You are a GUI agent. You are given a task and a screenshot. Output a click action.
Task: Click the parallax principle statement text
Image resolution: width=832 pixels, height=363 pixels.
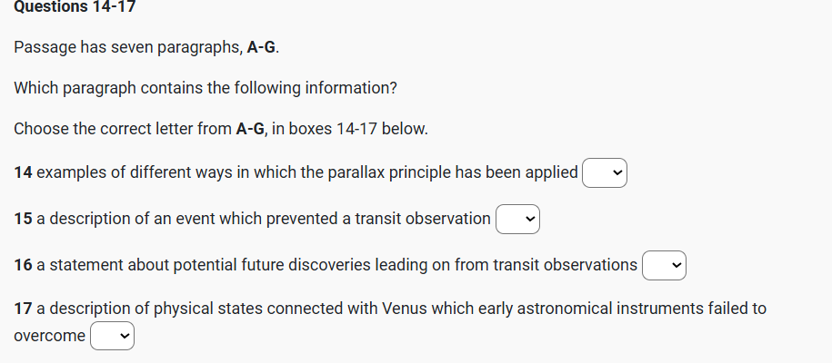307,172
